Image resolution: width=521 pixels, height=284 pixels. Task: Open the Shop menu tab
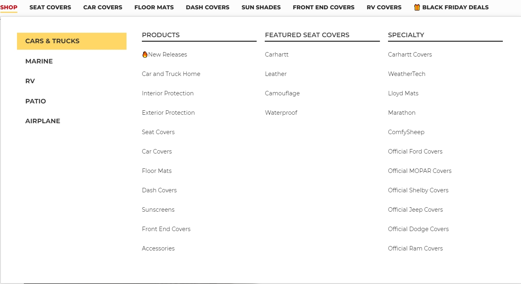(x=9, y=7)
